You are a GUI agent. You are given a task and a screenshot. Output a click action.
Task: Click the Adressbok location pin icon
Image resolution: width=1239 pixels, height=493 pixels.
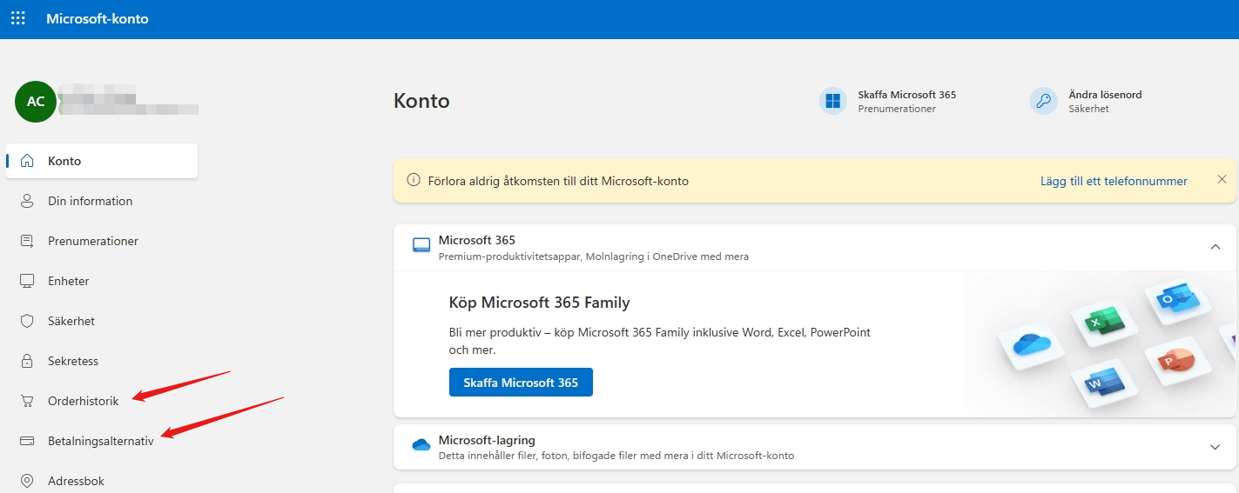[x=27, y=481]
